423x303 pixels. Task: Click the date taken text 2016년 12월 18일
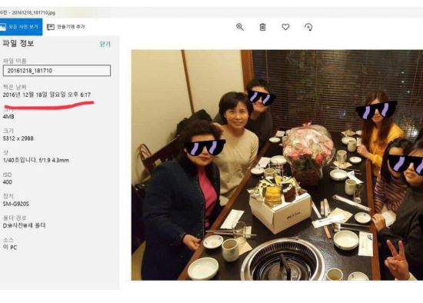25,95
